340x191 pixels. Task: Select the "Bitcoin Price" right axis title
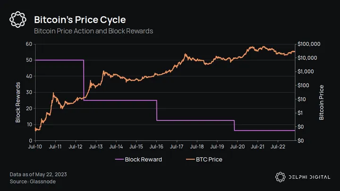click(x=322, y=102)
